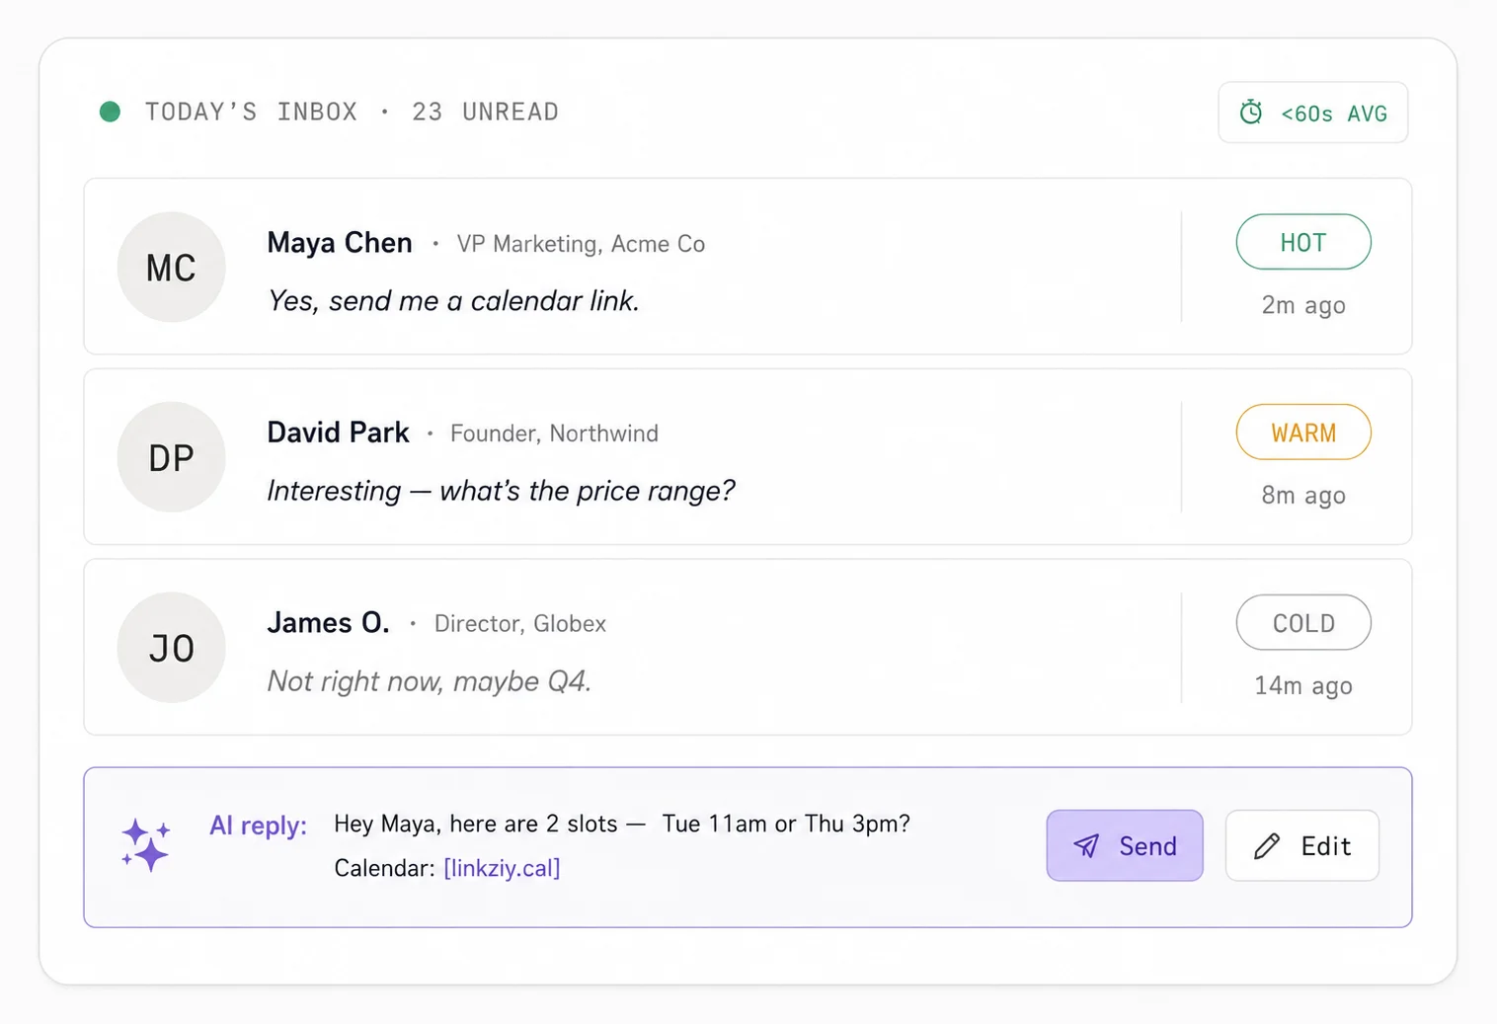Image resolution: width=1497 pixels, height=1024 pixels.
Task: Click the MC avatar for Maya Chen
Action: pos(171,267)
